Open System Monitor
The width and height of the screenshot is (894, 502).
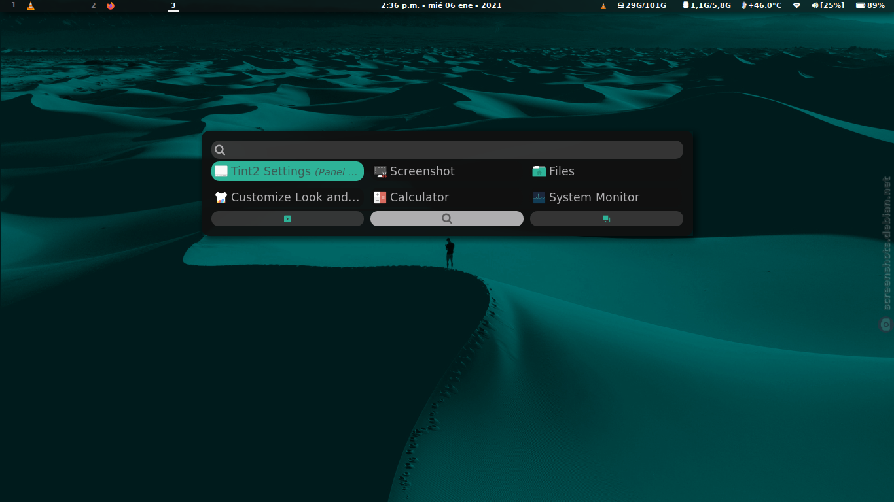(607, 197)
